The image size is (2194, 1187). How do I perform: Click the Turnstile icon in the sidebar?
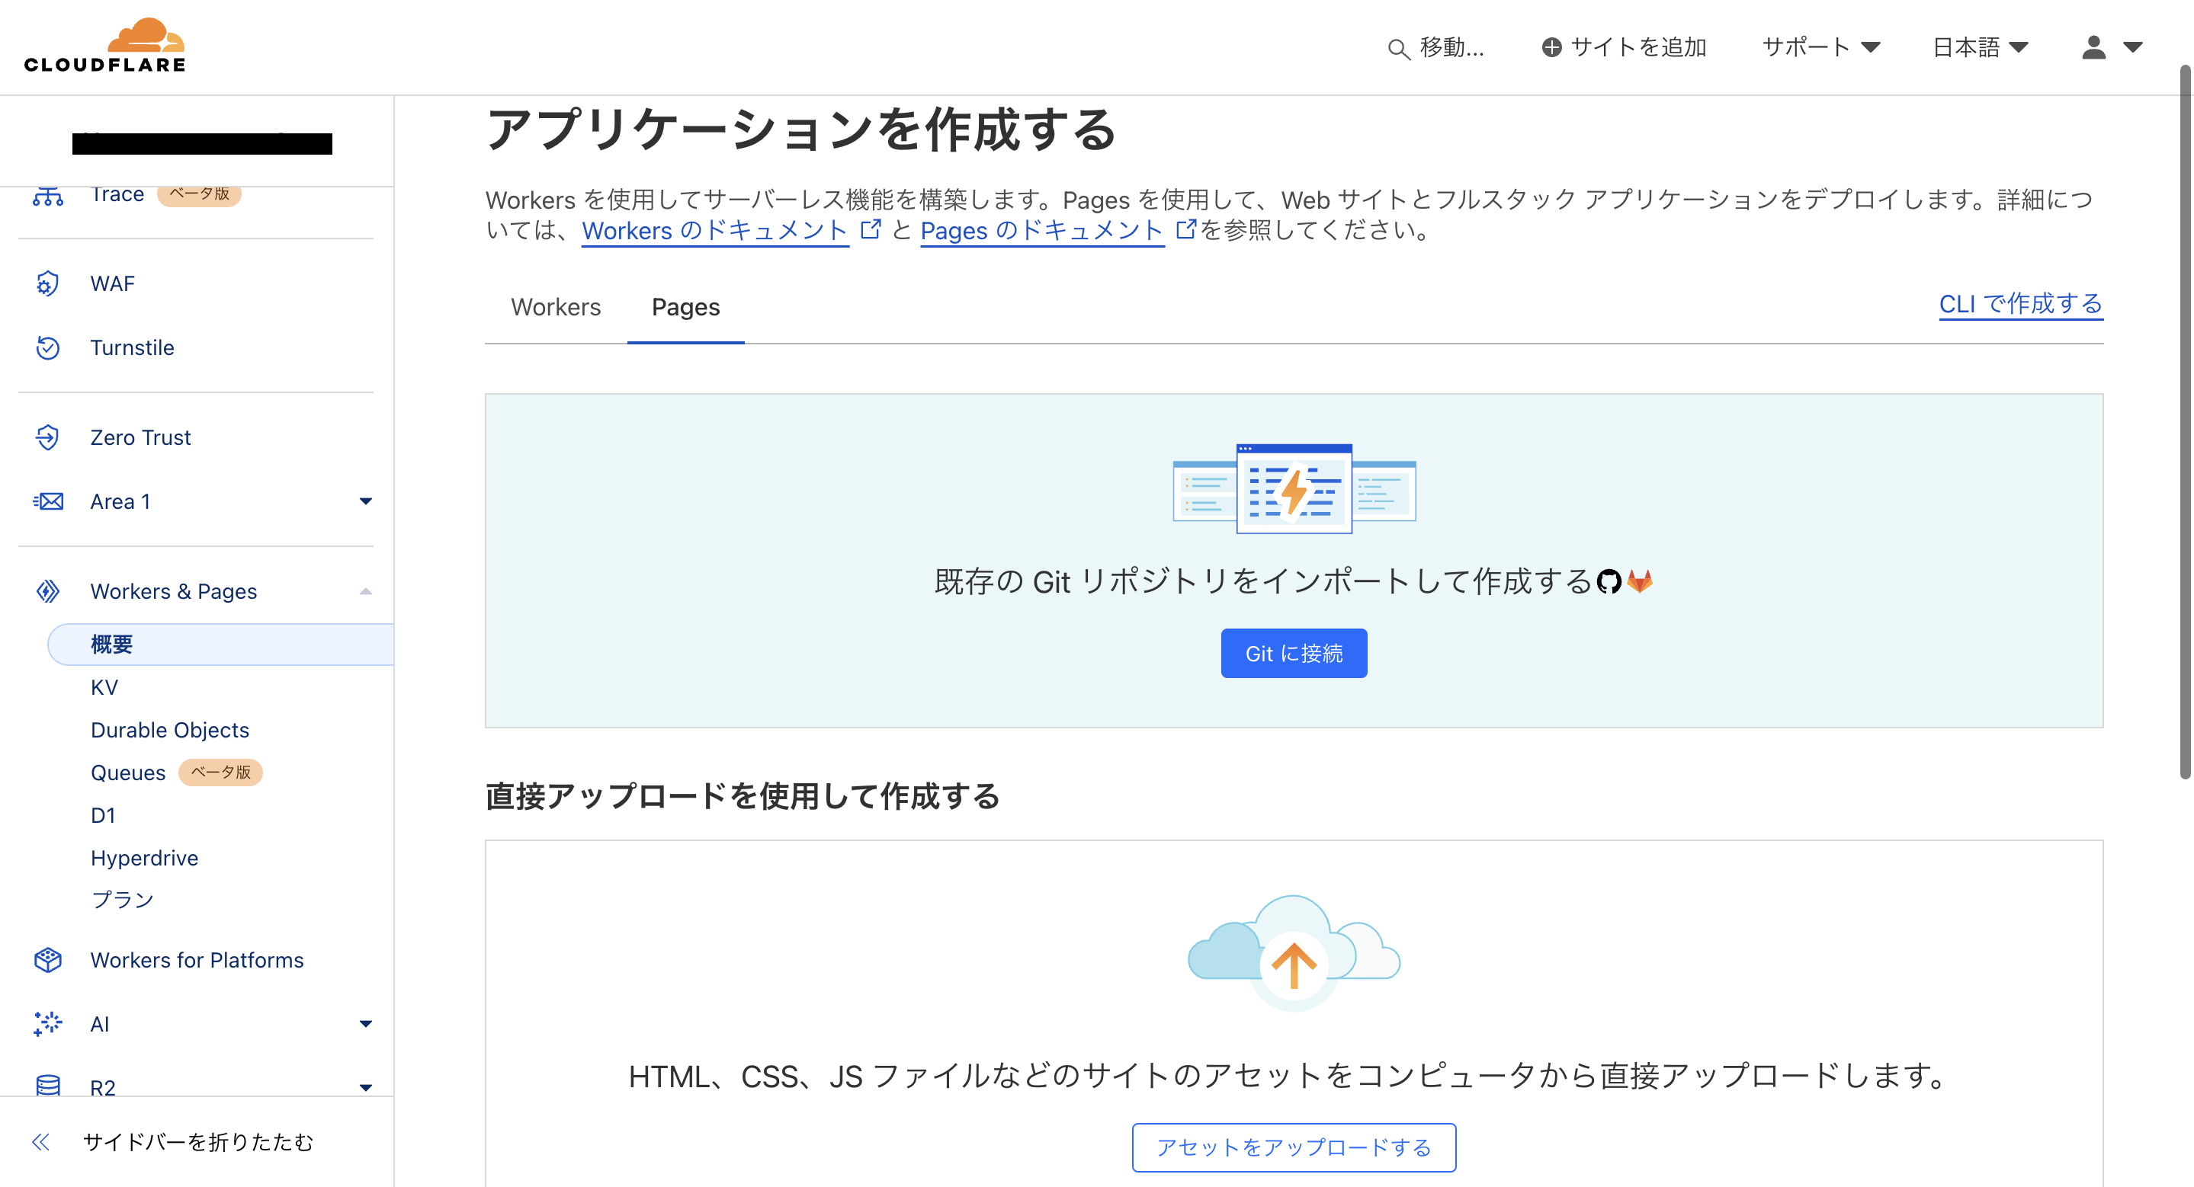coord(47,347)
